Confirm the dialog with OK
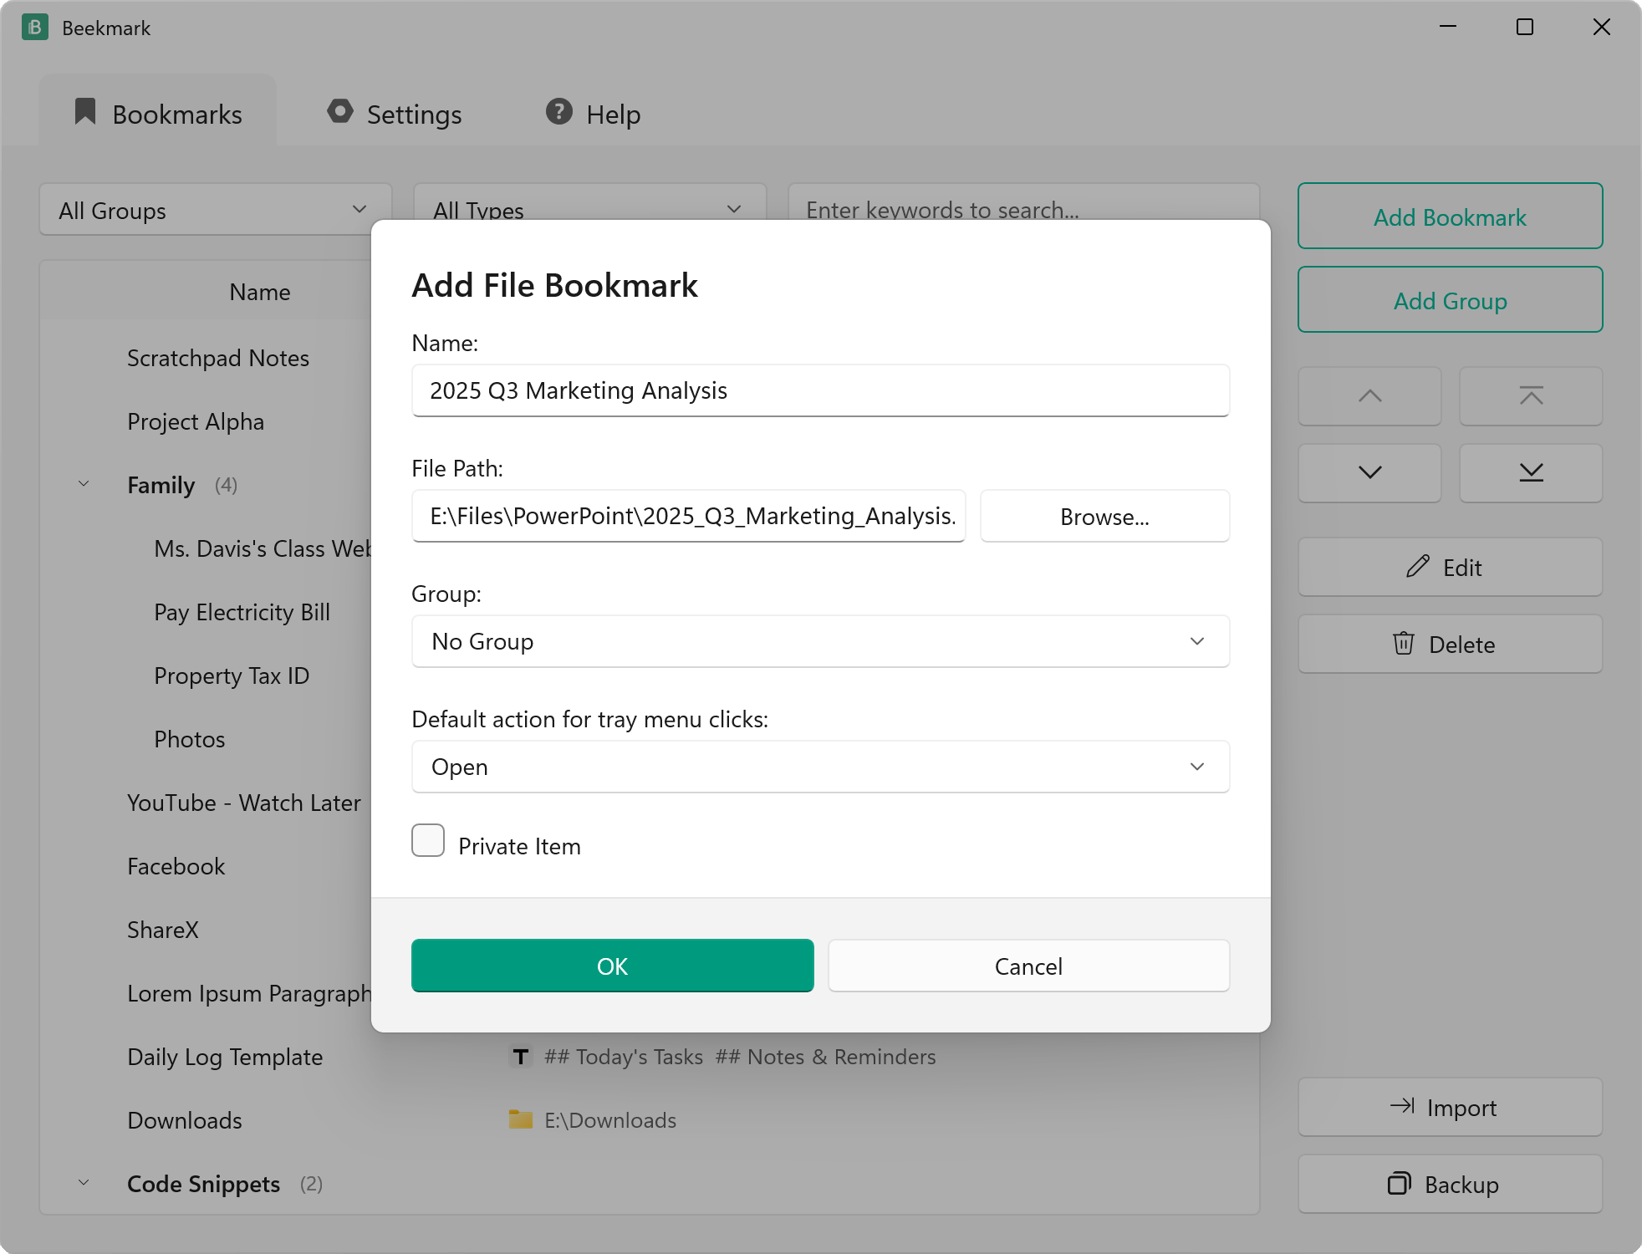 tap(612, 966)
